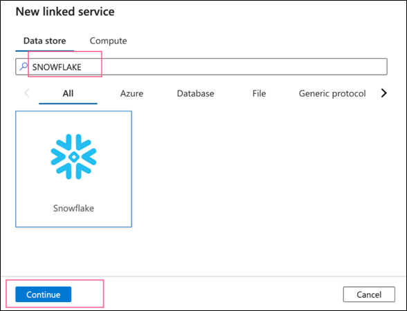Viewport: 407px width, 311px height.
Task: Click the SNOWFLAKE text in search field
Action: click(x=57, y=67)
